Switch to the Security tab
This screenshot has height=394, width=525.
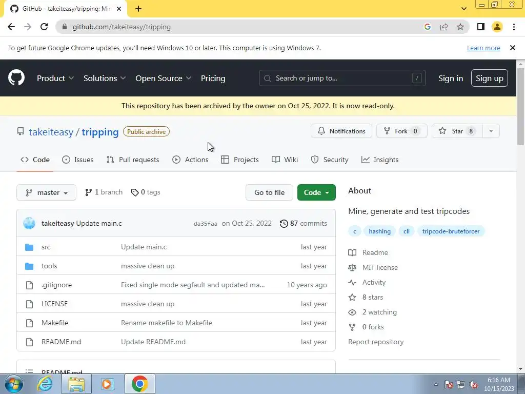(330, 160)
